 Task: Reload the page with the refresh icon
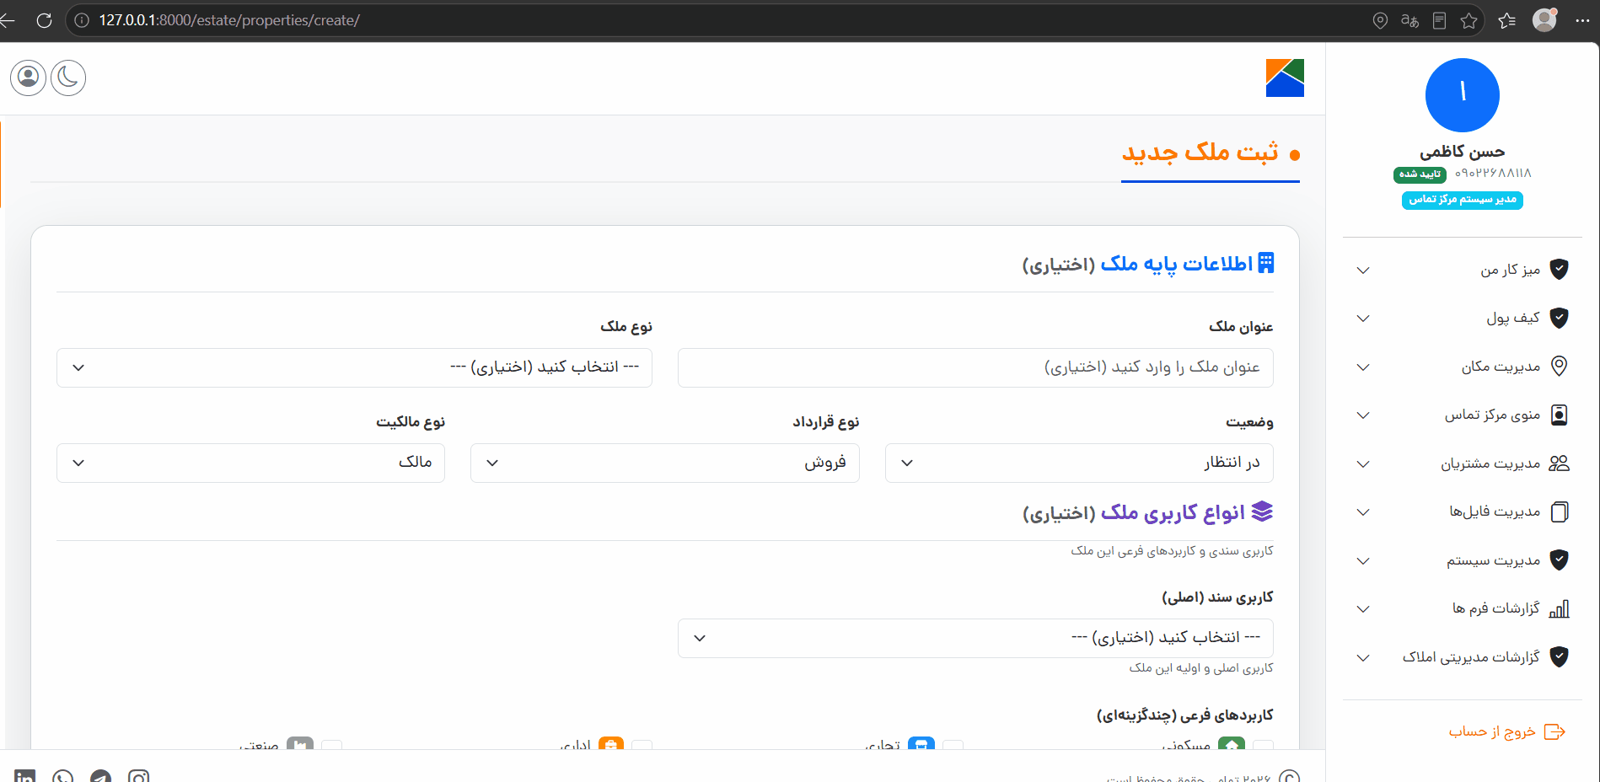44,20
